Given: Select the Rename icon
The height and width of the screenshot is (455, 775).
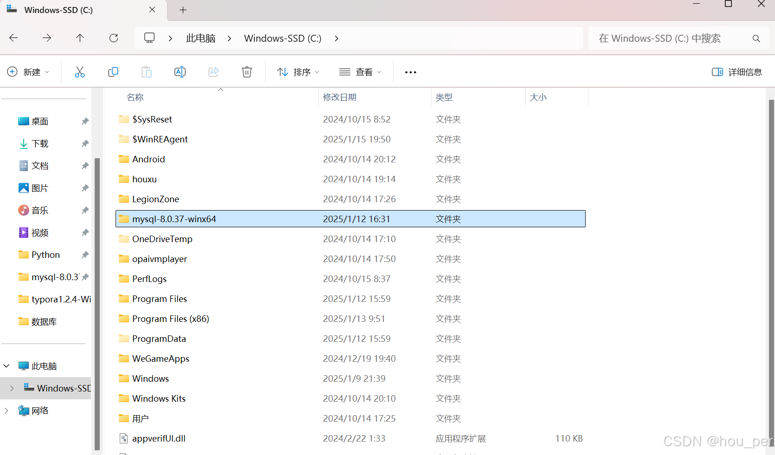Looking at the screenshot, I should click(x=180, y=72).
